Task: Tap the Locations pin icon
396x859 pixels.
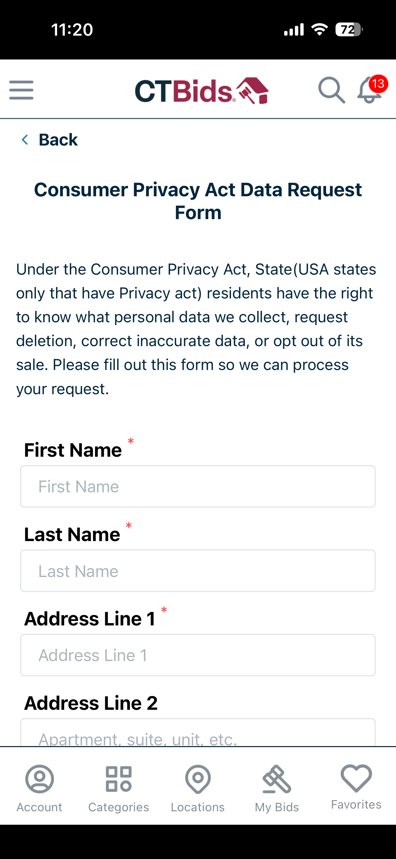Action: pyautogui.click(x=198, y=779)
